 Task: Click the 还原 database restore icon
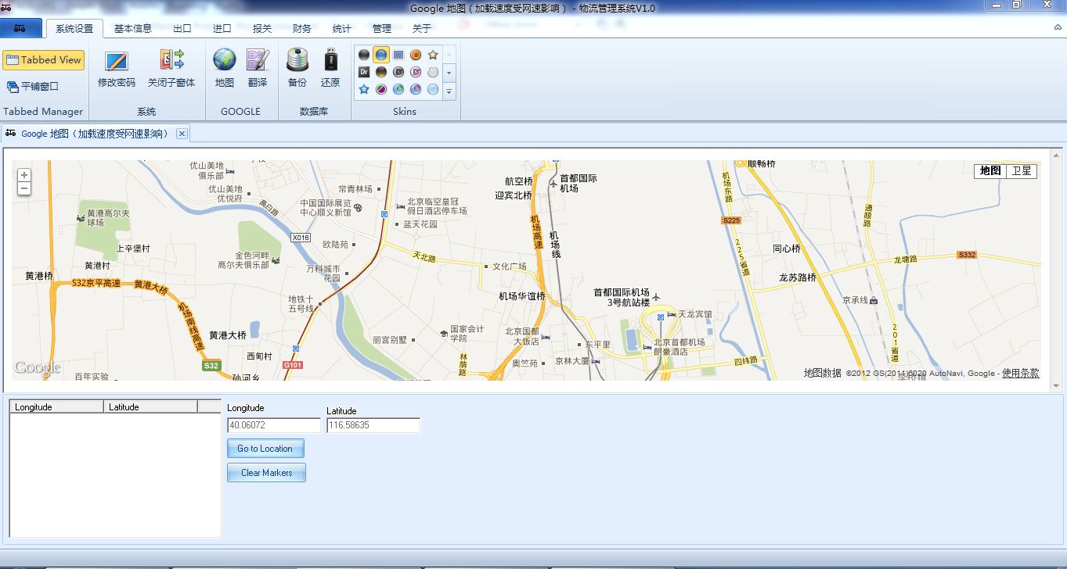coord(330,67)
